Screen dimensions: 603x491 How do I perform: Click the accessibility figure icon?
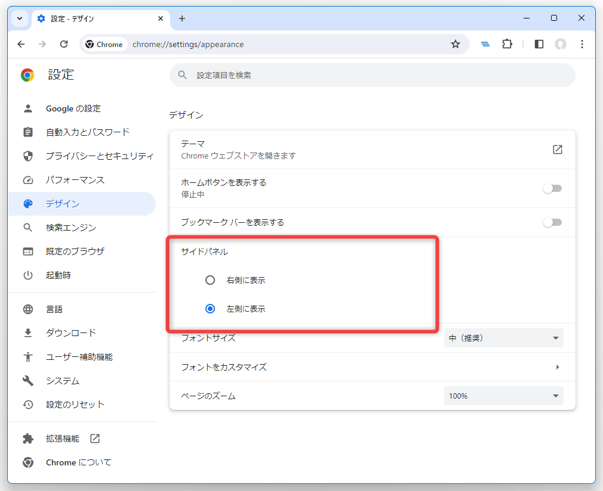pos(28,357)
